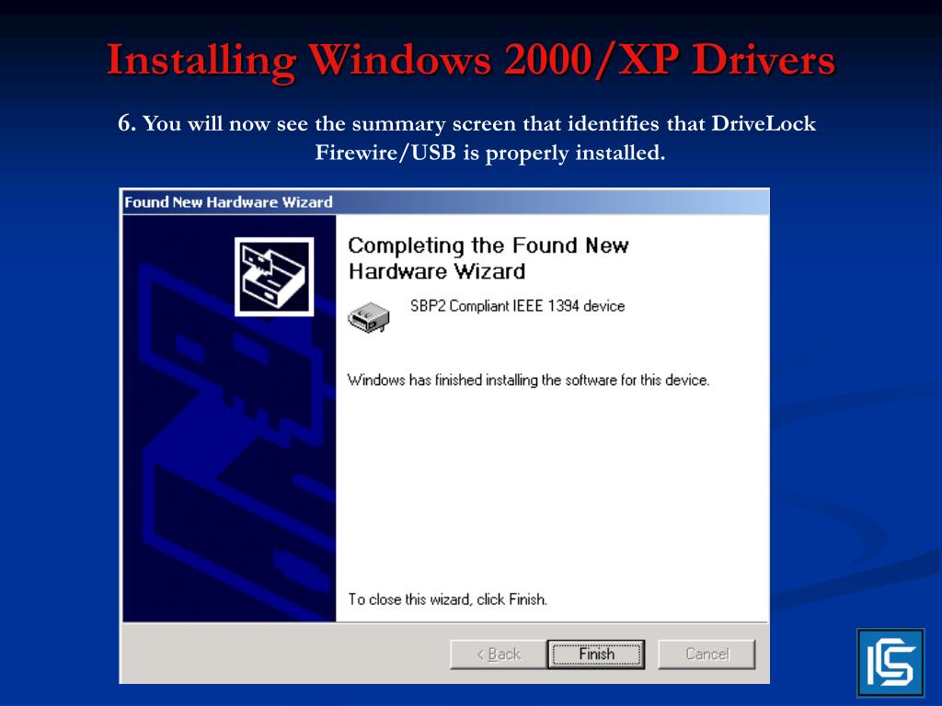Click the hardware wizard card icon

coord(274,277)
